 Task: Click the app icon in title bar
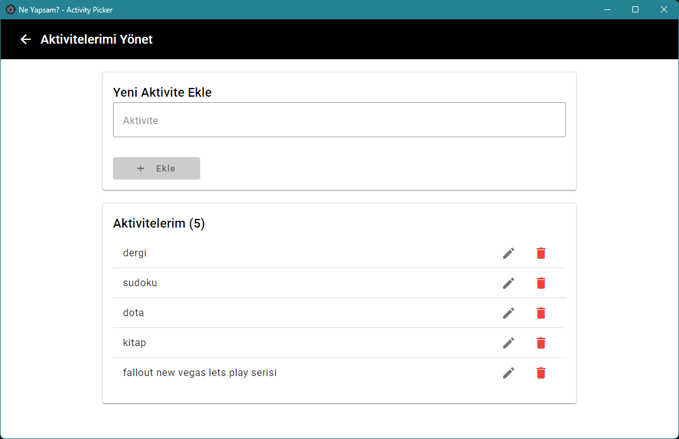click(11, 10)
